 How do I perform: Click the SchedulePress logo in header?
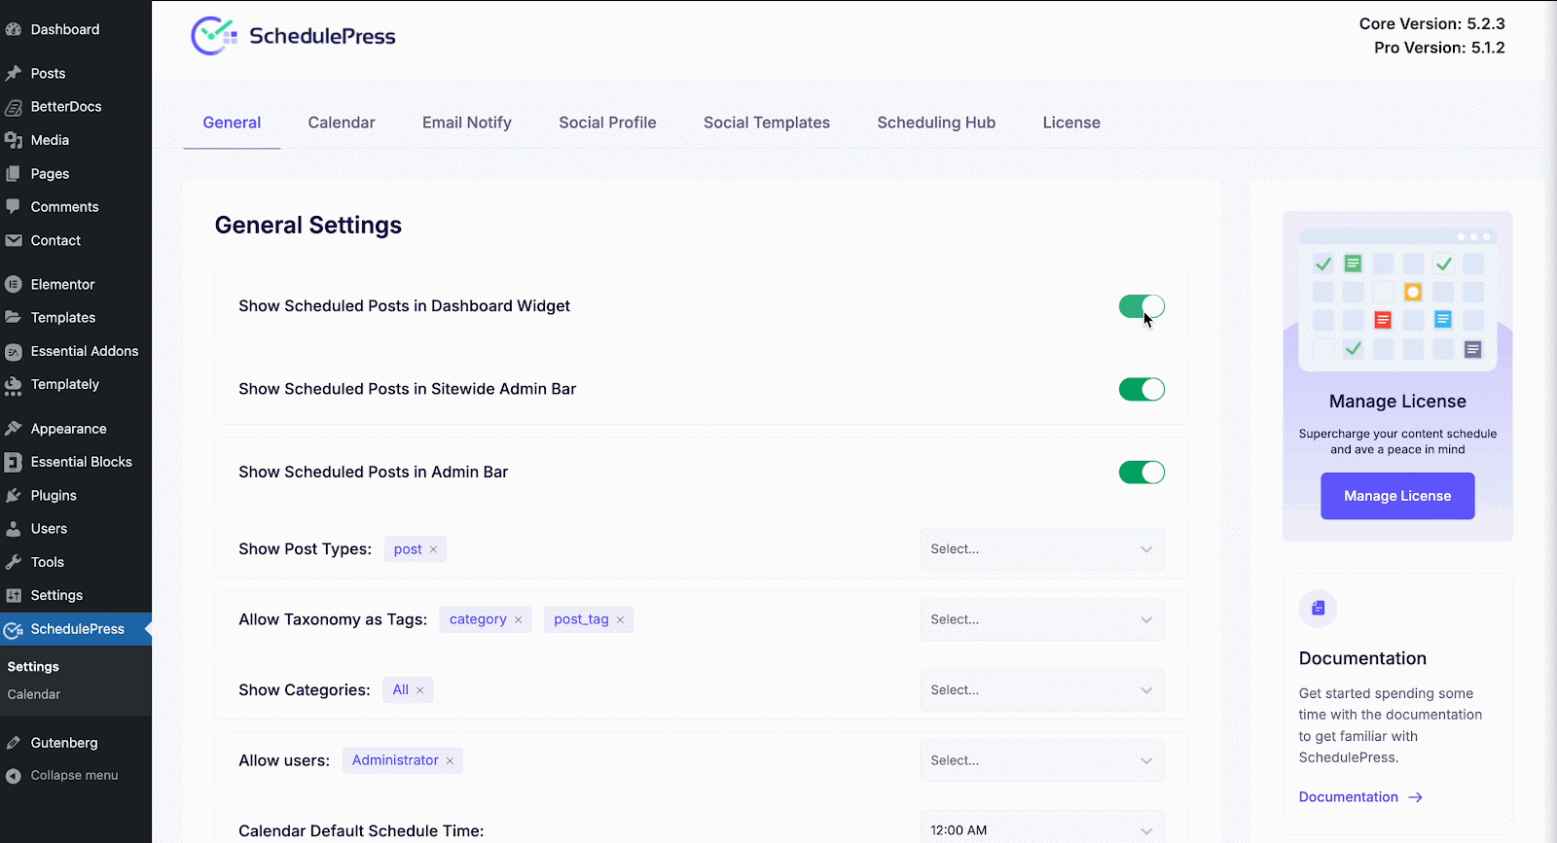pos(293,36)
